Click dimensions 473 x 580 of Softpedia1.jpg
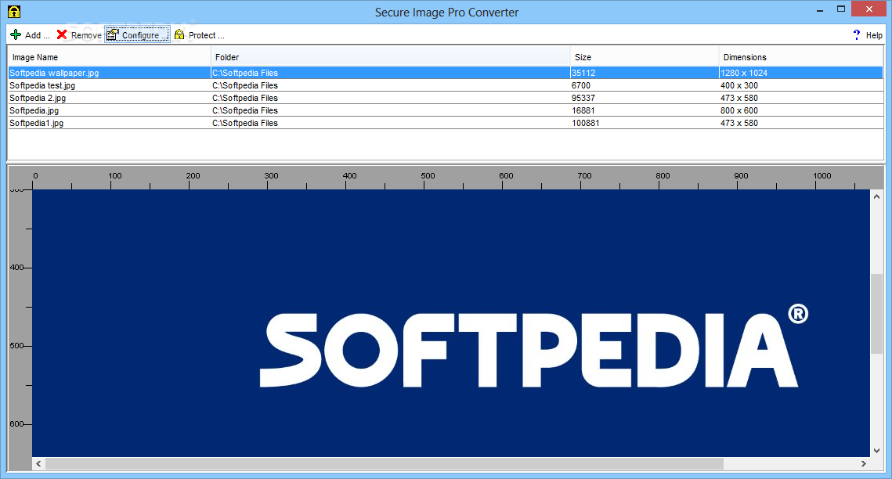 click(739, 123)
